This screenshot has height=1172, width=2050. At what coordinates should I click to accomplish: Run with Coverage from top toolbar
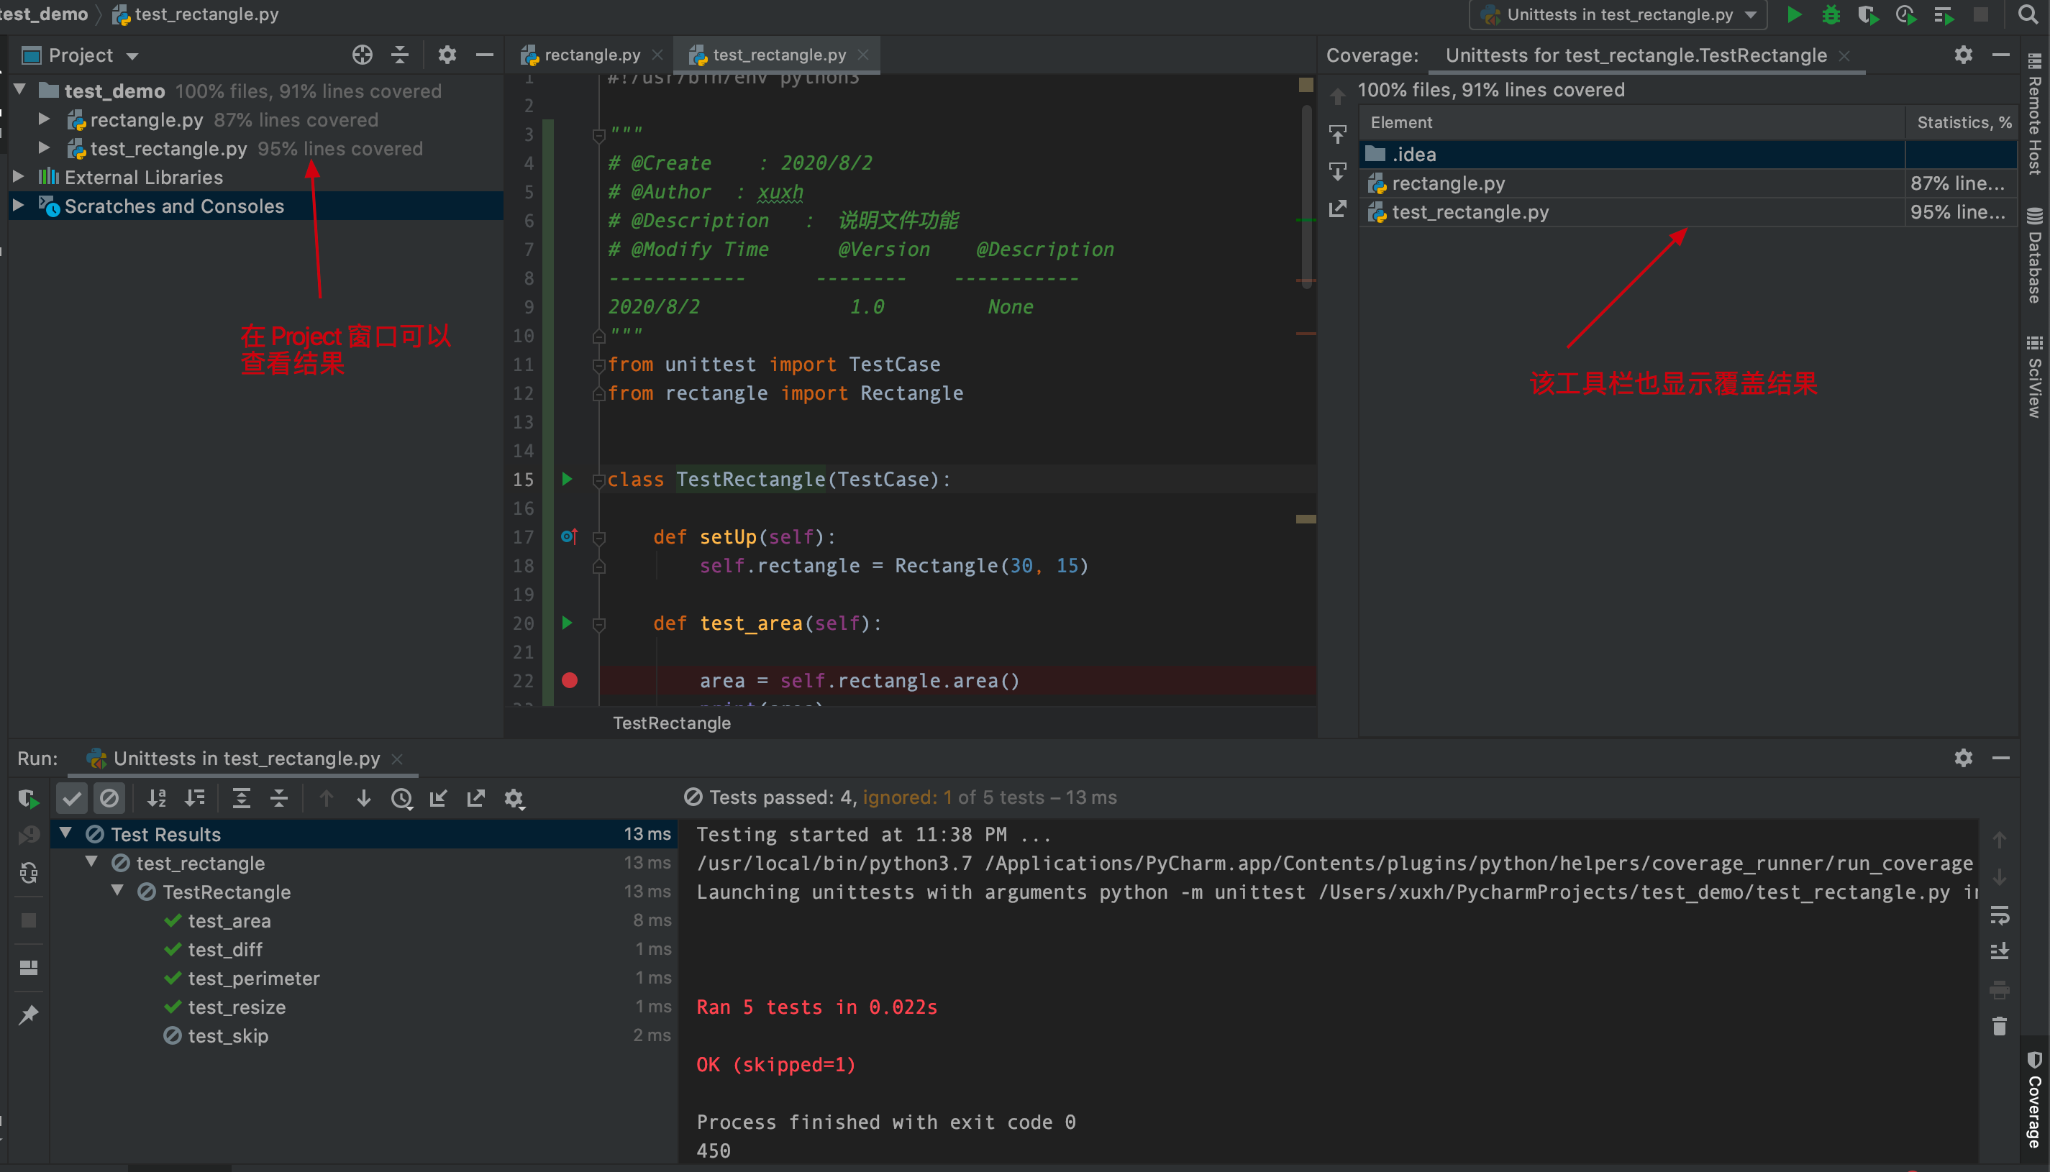(1868, 14)
